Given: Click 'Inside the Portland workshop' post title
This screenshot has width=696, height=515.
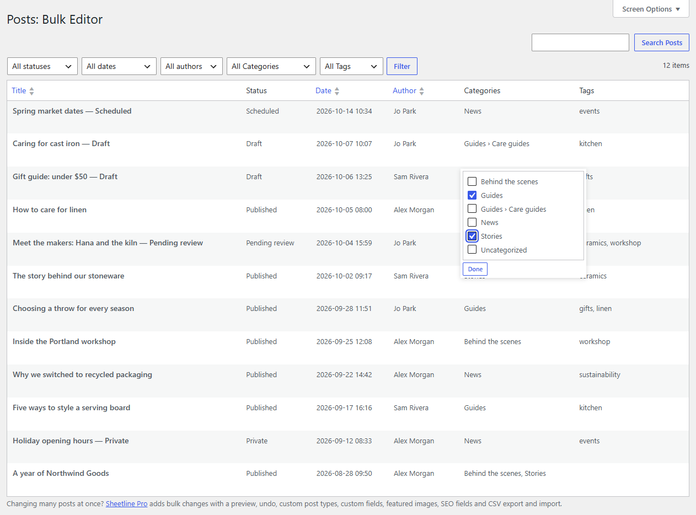Looking at the screenshot, I should click(64, 341).
